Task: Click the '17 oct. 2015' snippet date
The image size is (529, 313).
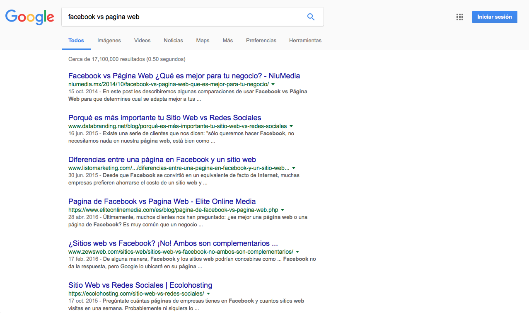Action: 83,301
